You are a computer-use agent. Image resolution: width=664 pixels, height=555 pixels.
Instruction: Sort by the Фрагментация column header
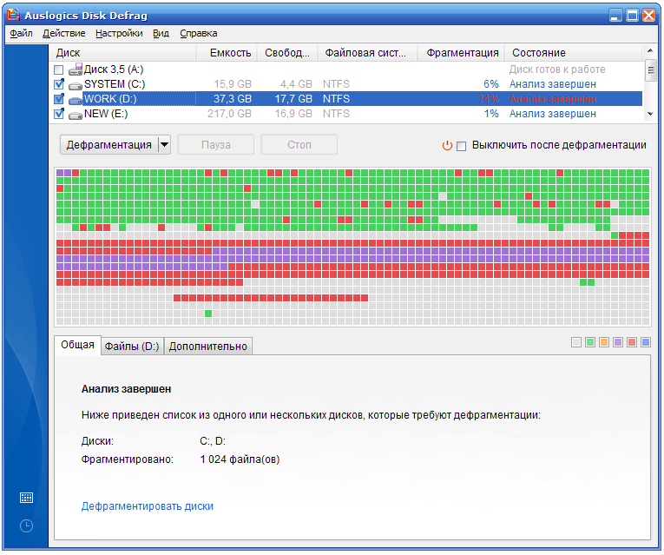(461, 53)
